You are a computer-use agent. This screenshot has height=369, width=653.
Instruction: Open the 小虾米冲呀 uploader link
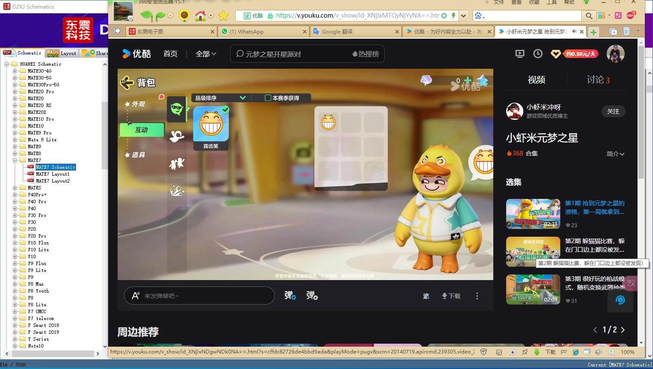pos(544,107)
